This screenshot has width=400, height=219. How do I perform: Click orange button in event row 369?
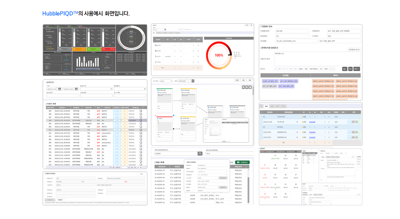pos(124,111)
